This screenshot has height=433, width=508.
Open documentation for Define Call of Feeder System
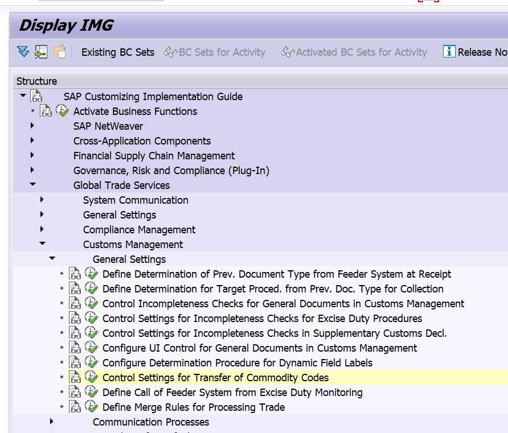(75, 392)
